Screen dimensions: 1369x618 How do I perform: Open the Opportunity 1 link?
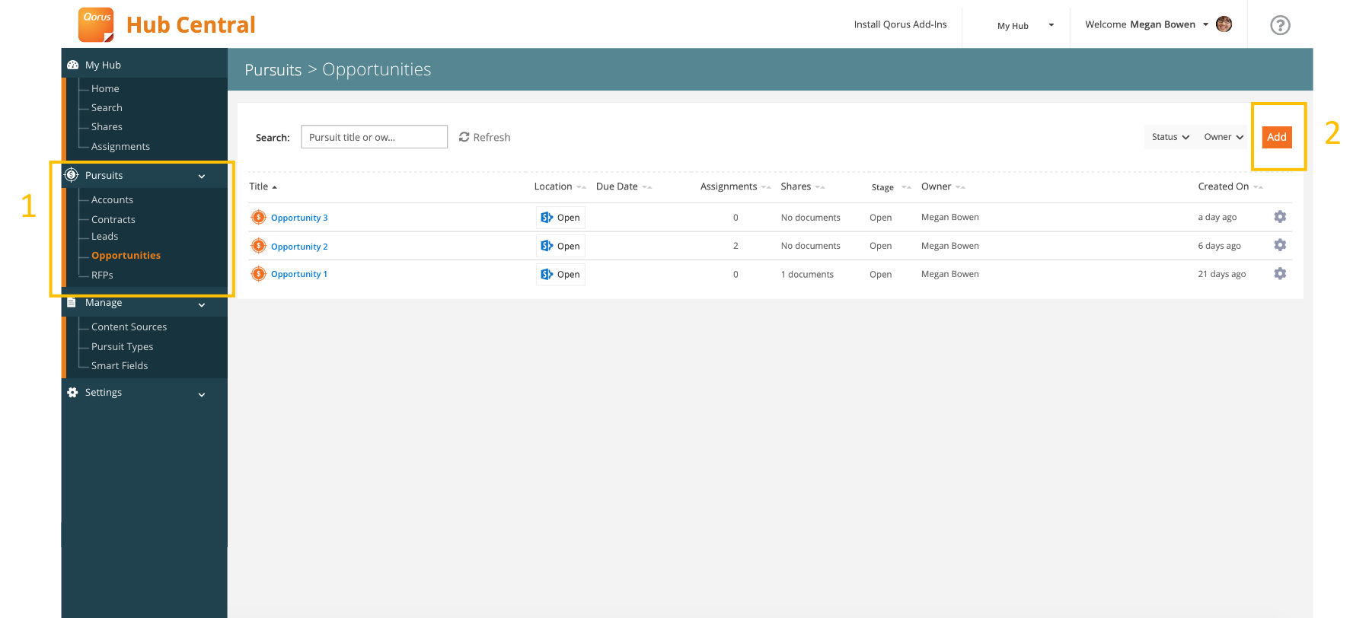(x=299, y=274)
